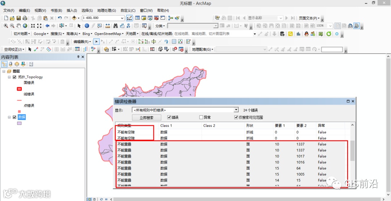Check the 异常 checkbox
The width and height of the screenshot is (391, 201).
click(x=201, y=117)
